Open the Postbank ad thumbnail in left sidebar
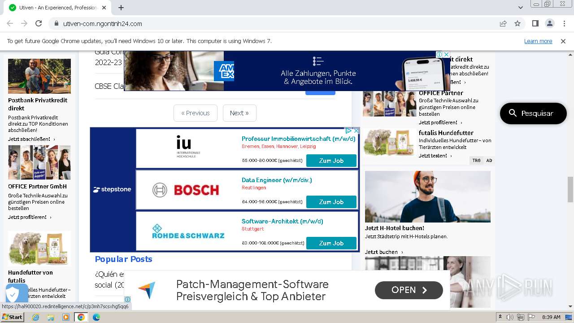The width and height of the screenshot is (574, 323). pos(39,76)
